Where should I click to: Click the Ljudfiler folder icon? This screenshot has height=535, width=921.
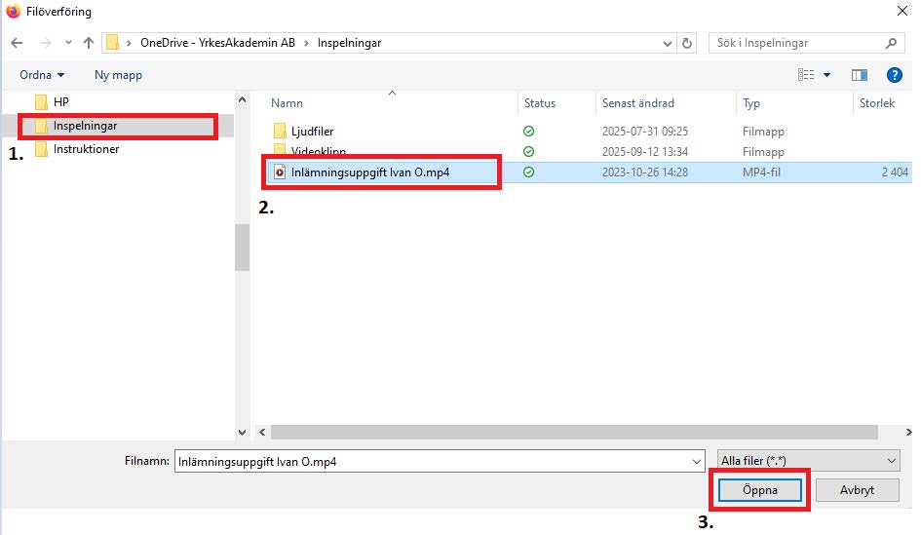coord(280,131)
